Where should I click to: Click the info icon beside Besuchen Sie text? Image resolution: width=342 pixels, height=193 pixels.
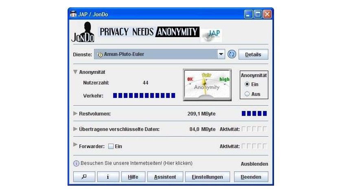pyautogui.click(x=76, y=163)
